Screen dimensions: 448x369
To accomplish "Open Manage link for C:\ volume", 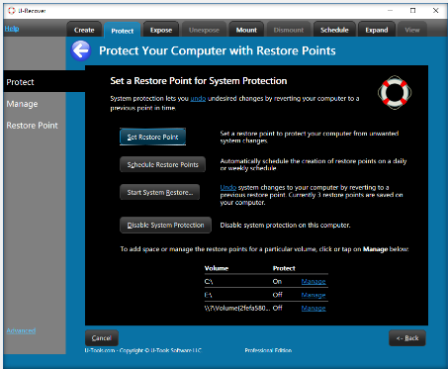I will pos(314,281).
